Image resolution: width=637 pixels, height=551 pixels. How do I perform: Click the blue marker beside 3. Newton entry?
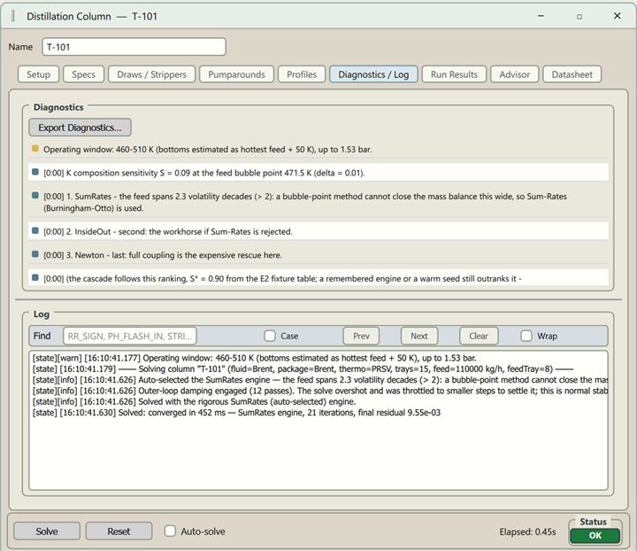(35, 254)
